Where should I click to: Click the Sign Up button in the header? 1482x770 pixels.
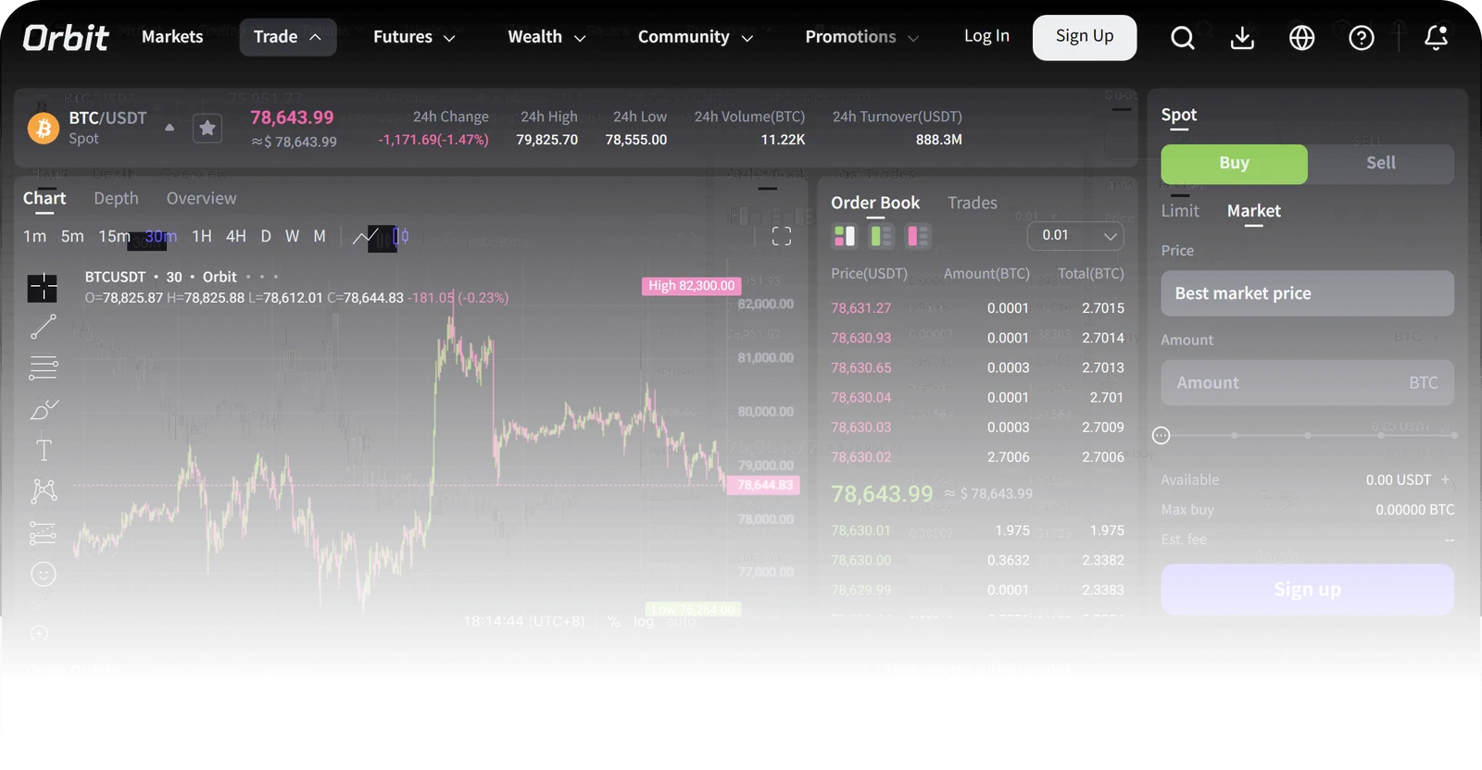pos(1085,38)
